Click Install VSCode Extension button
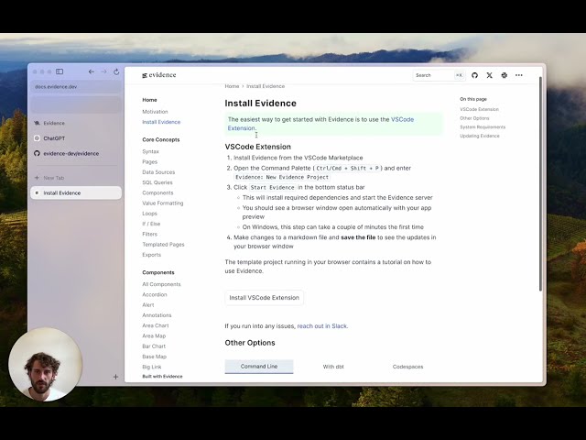Screen dimensions: 586x440 coord(265,298)
